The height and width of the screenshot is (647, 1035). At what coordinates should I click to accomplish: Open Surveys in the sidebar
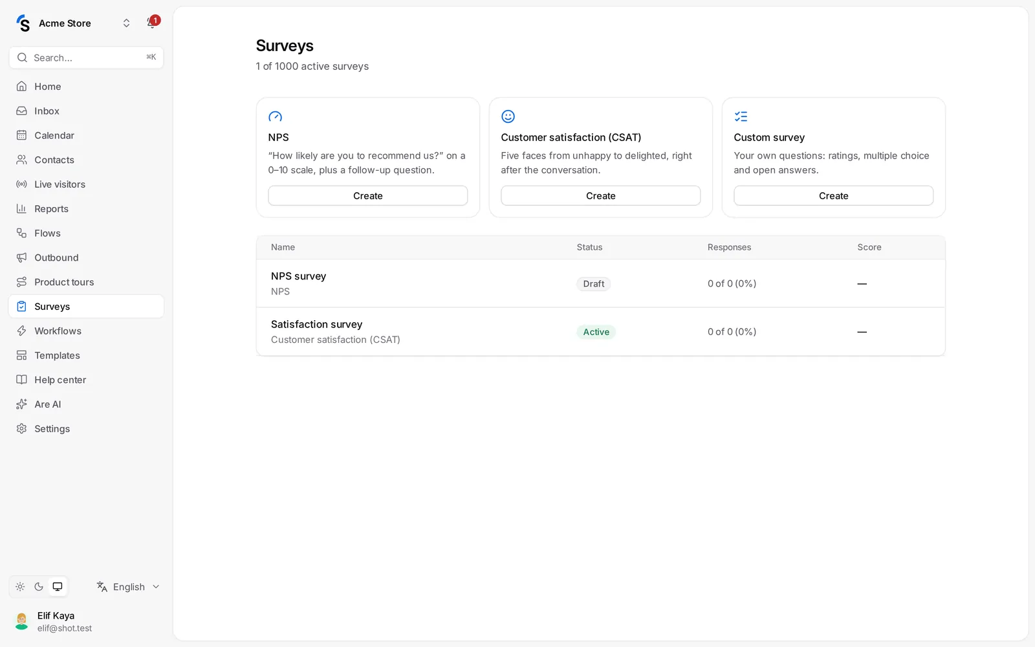click(86, 307)
